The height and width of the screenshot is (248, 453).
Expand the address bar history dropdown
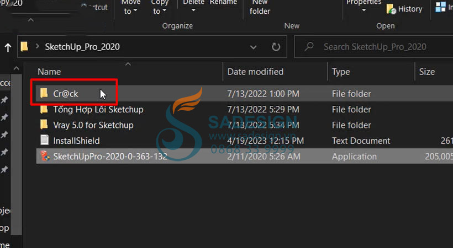254,47
